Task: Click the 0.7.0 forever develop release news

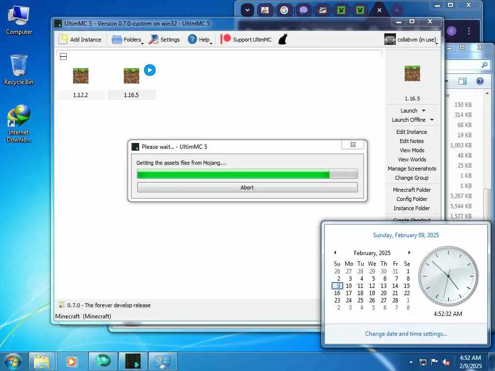Action: 109,305
